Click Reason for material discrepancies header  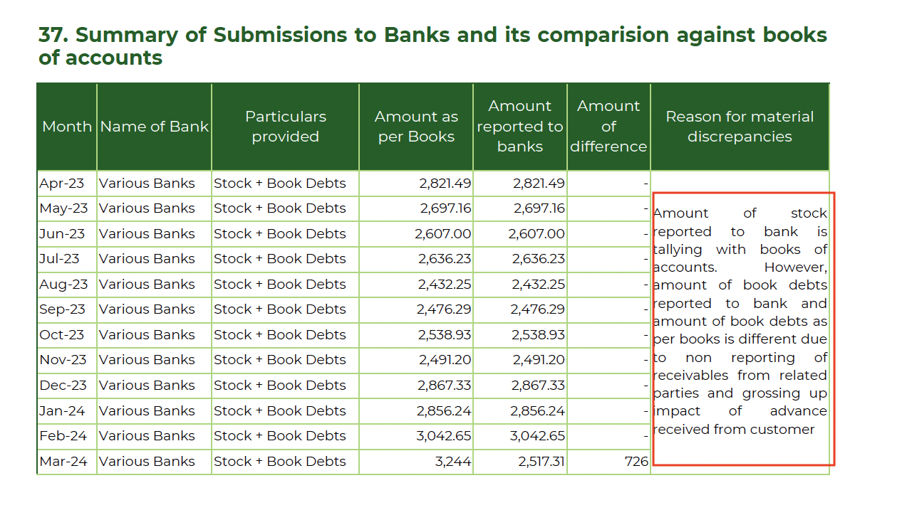pos(740,127)
